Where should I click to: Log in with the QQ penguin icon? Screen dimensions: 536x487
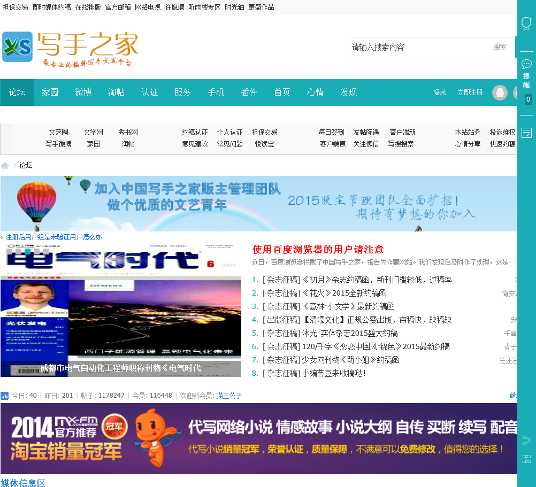[x=500, y=92]
